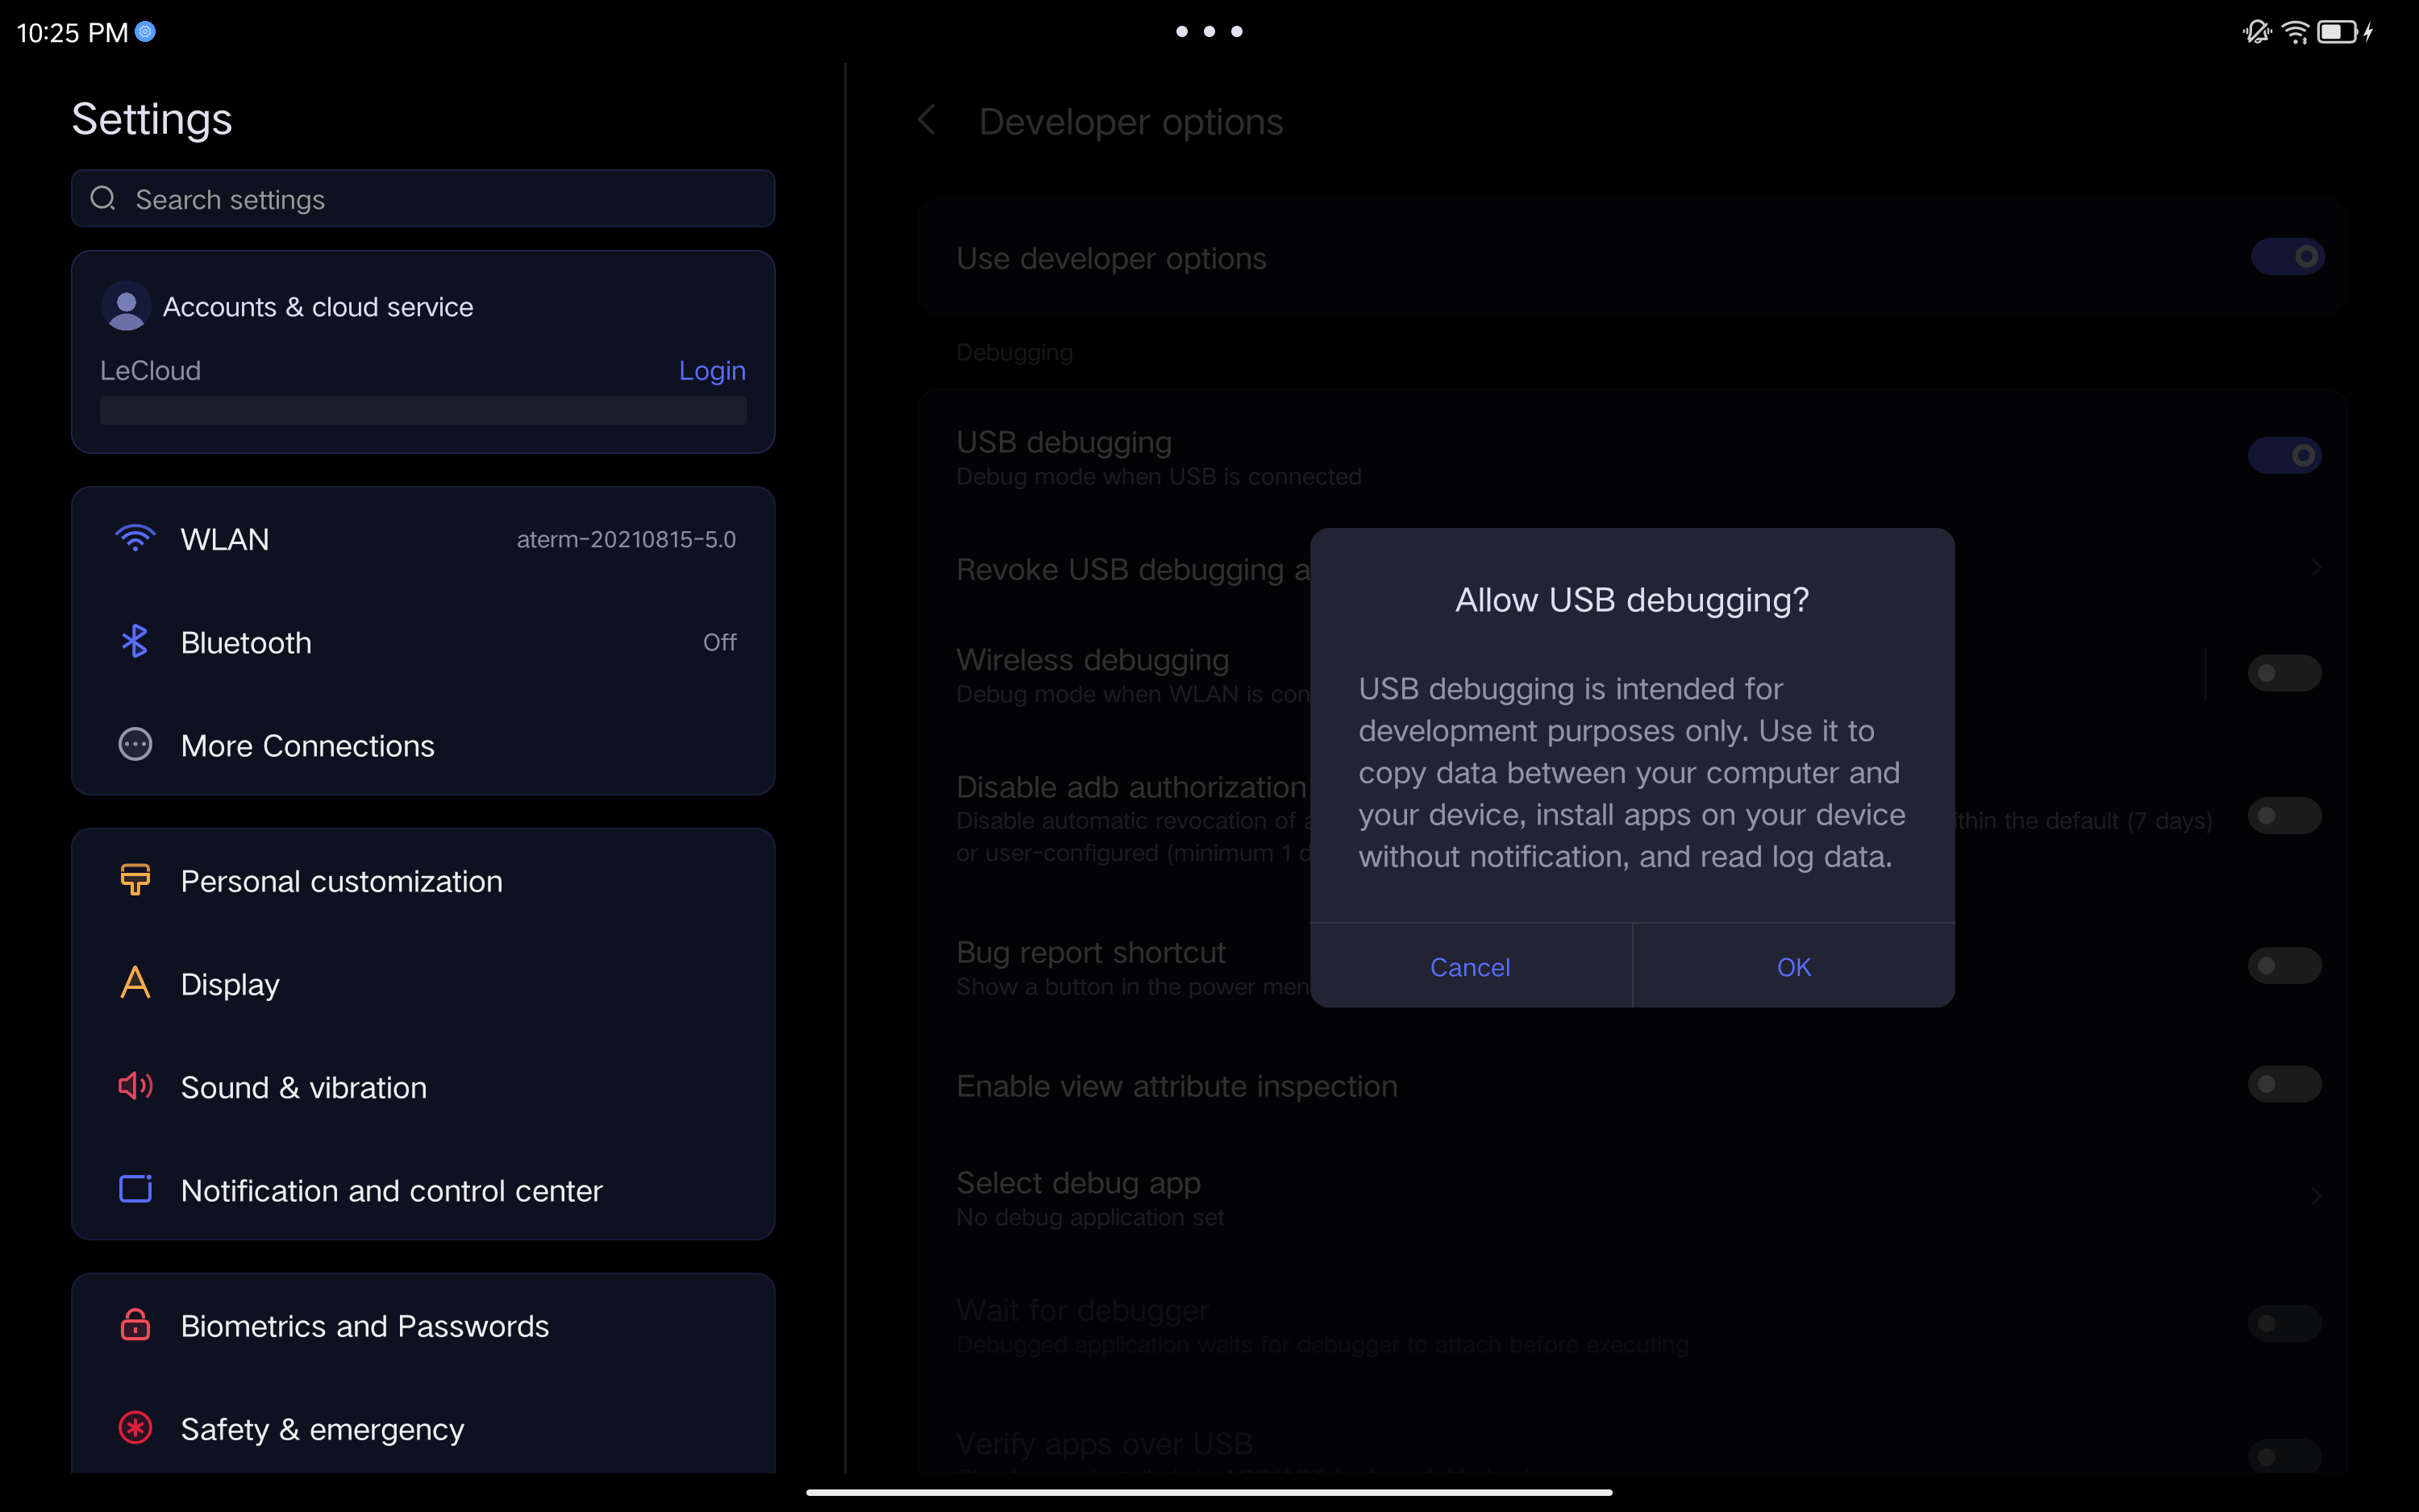Viewport: 2419px width, 1512px height.
Task: Go back using Developer options arrow
Action: pos(926,121)
